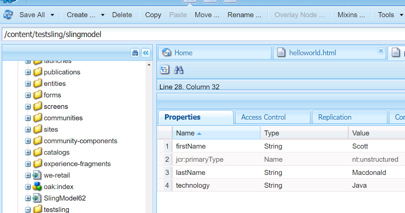Screen dimensions: 405x213
Task: Collapse the testsling node
Action: coord(28,209)
